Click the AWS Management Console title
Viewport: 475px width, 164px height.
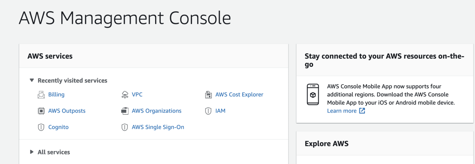click(x=125, y=19)
